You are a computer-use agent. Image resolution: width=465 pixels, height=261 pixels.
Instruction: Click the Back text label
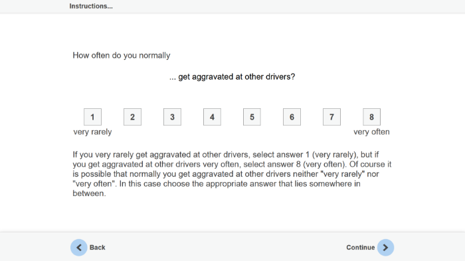click(97, 247)
